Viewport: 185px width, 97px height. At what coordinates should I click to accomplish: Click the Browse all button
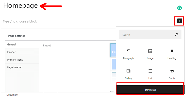pyautogui.click(x=150, y=90)
